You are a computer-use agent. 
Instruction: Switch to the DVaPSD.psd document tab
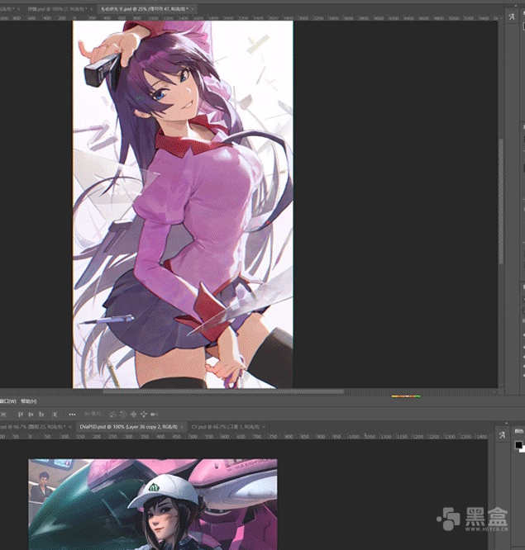coord(128,427)
